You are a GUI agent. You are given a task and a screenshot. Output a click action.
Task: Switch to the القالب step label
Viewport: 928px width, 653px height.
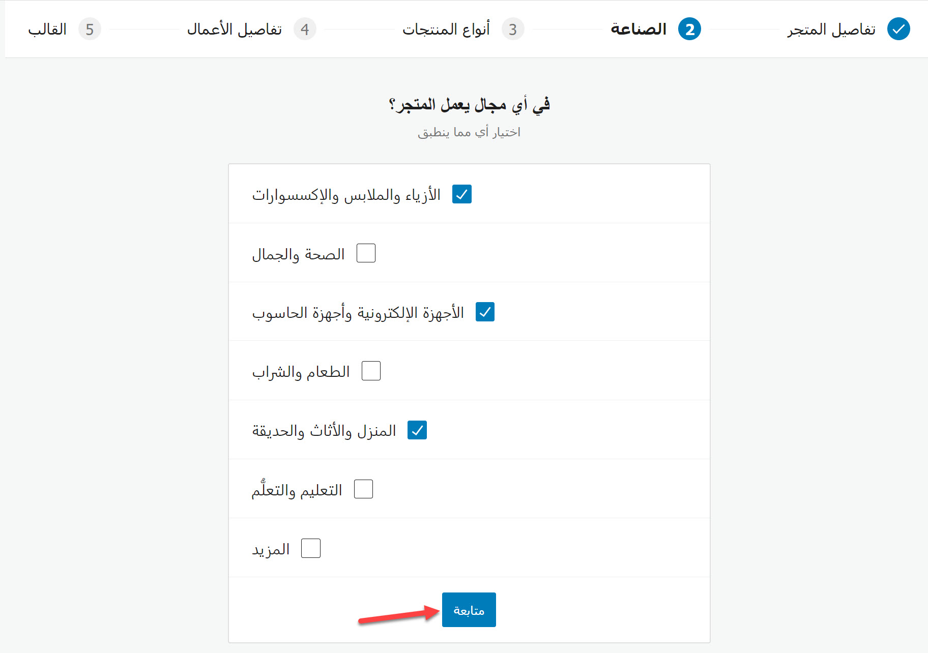(47, 29)
